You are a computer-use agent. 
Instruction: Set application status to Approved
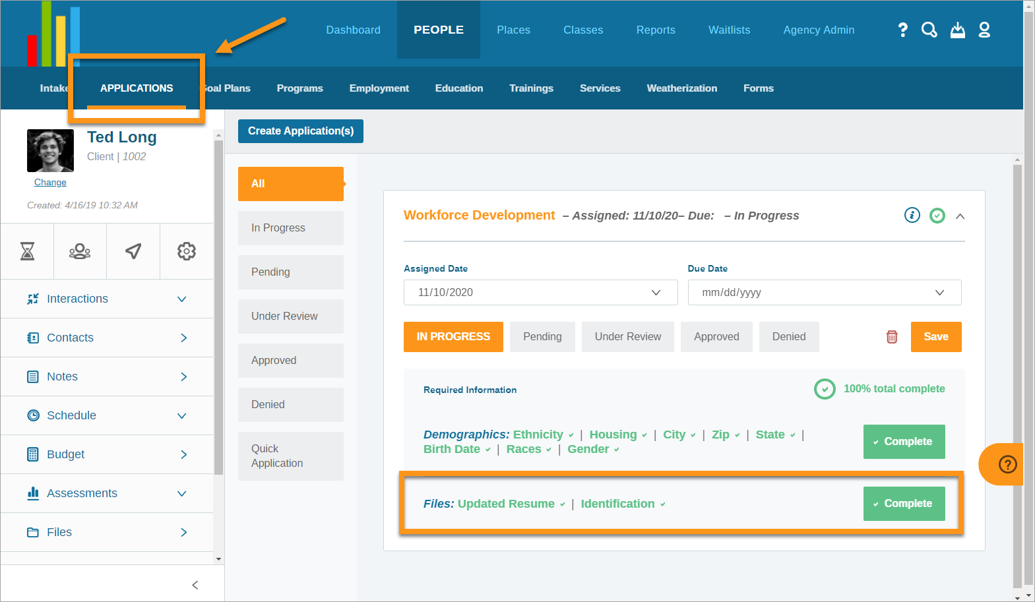[716, 337]
